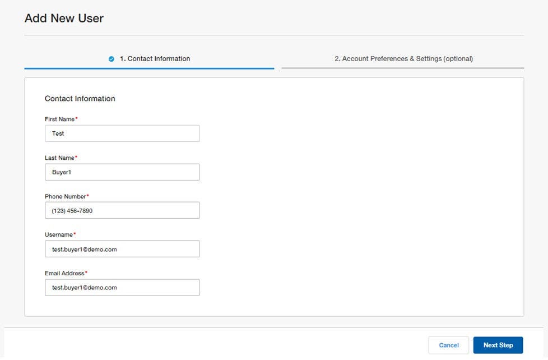This screenshot has width=548, height=360.
Task: Switch to Account Preferences & Settings tab
Action: 405,58
